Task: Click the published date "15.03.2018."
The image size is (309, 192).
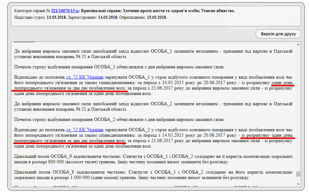Action: (157, 17)
